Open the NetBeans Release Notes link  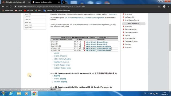coord(62,68)
